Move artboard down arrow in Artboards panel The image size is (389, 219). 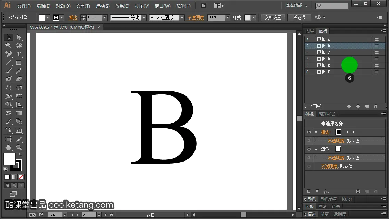click(358, 107)
